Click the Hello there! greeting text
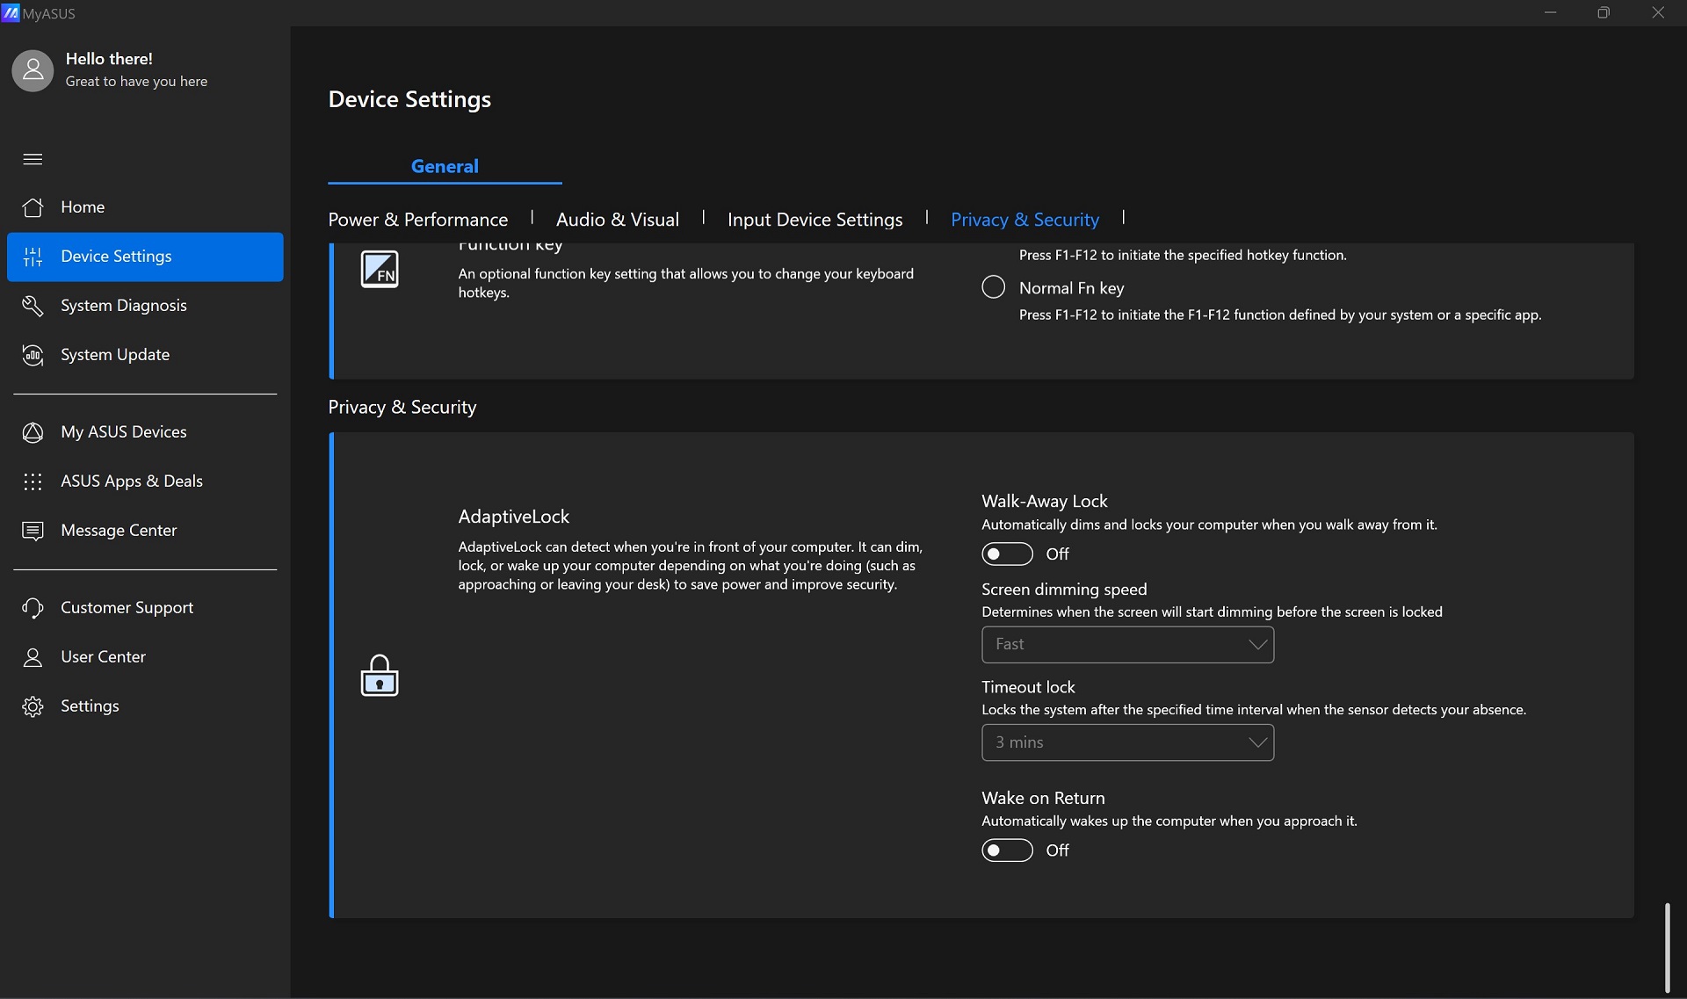 [x=109, y=59]
